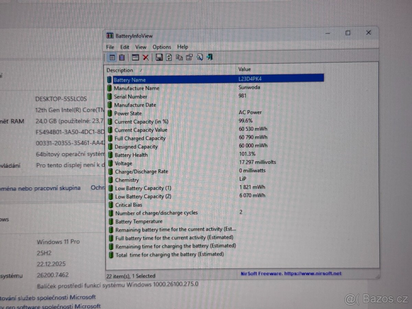The width and height of the screenshot is (412, 309).
Task: Copy selected items using copy toolbar icon
Action: pos(179,57)
